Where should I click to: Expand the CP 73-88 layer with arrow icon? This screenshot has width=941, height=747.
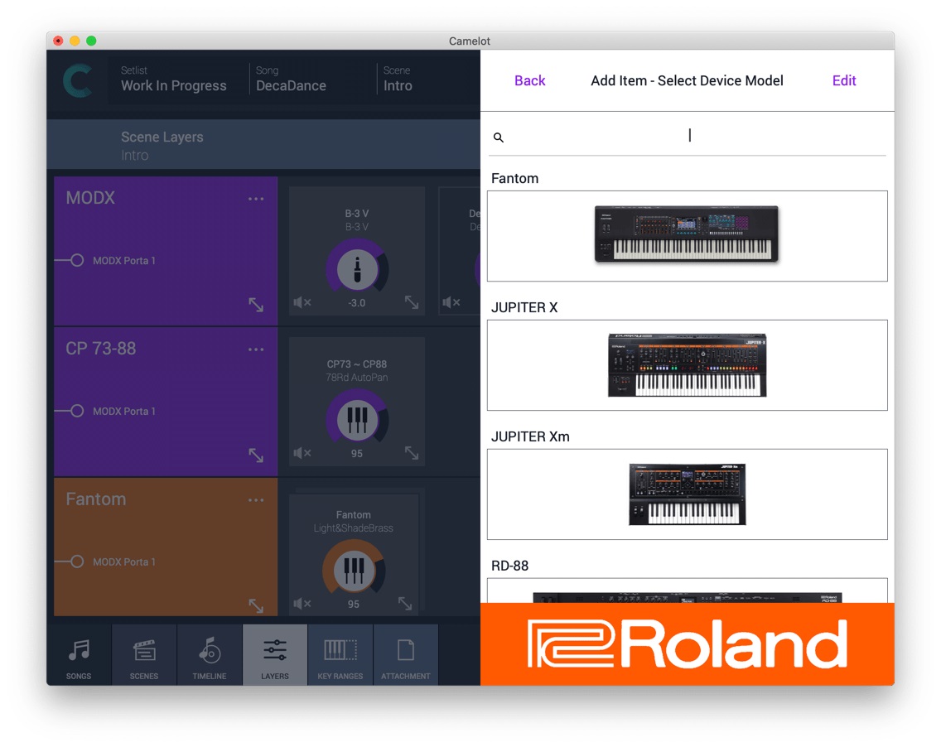click(x=256, y=455)
